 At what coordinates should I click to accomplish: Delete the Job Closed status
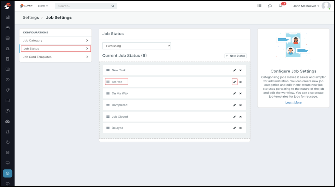[241, 117]
